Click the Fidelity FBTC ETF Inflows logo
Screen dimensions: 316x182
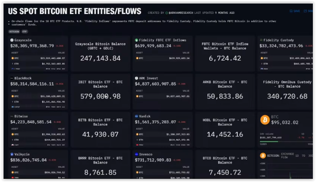pos(137,40)
